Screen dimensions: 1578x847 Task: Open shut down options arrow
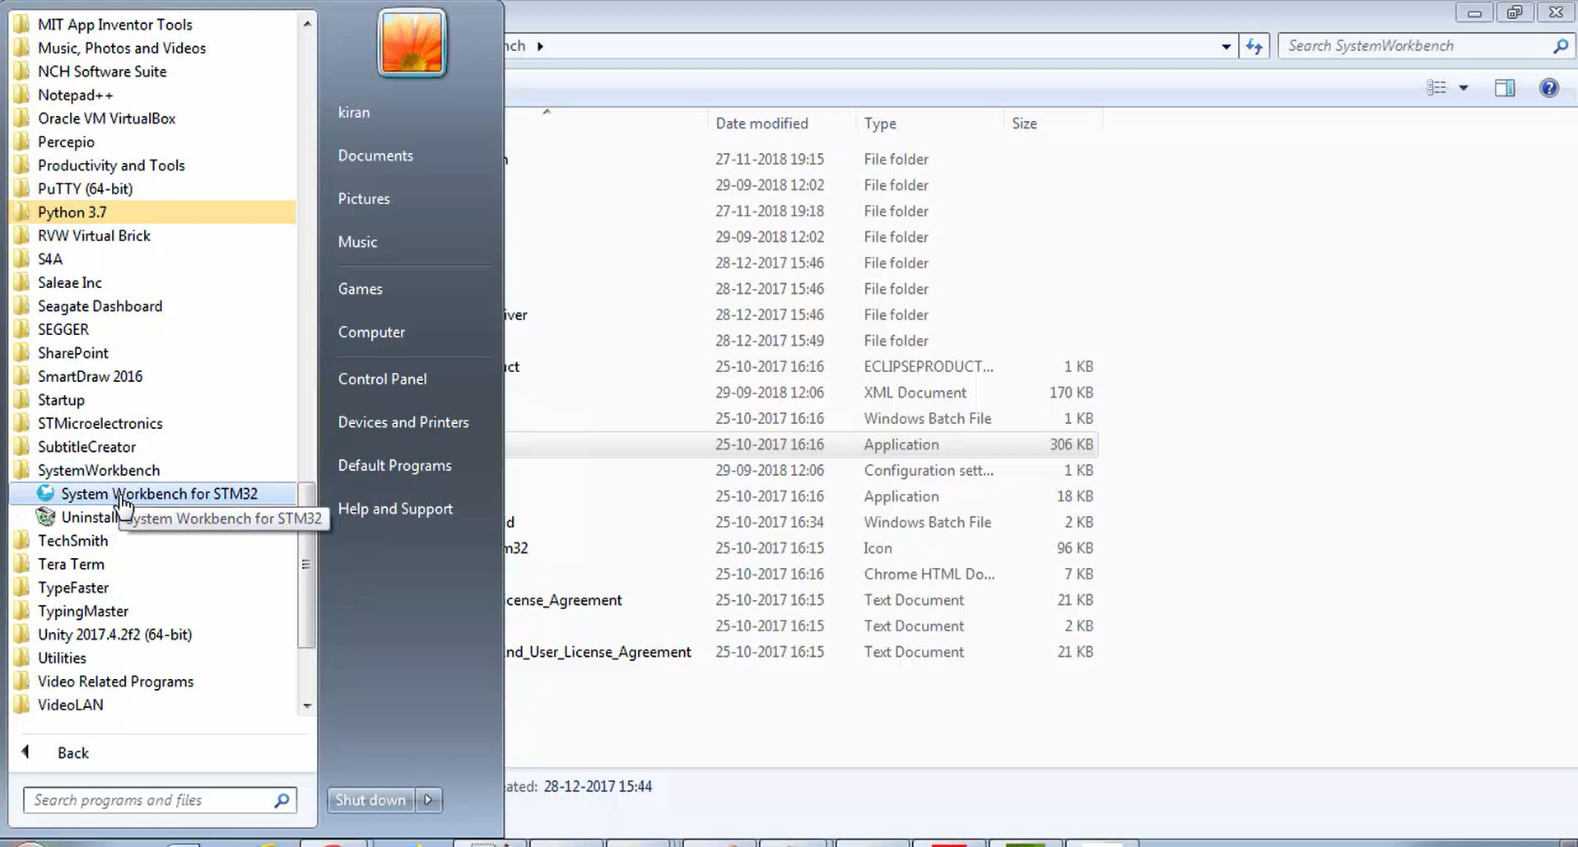click(x=428, y=800)
